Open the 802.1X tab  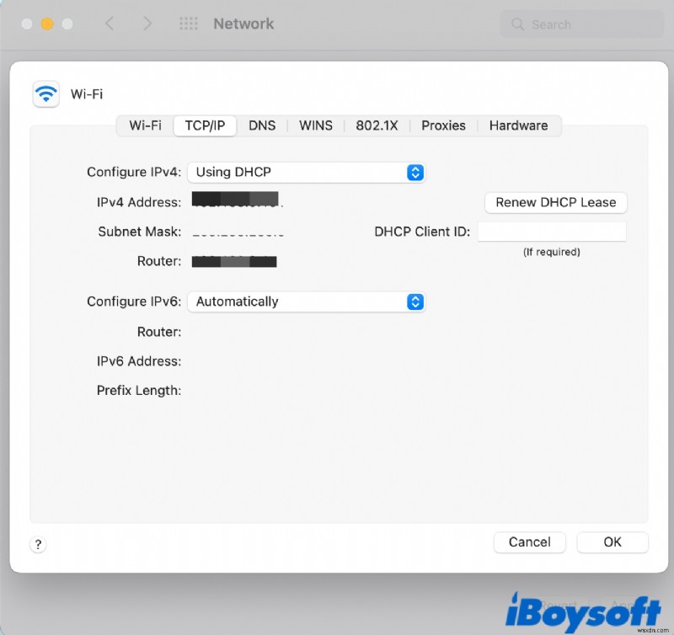(377, 125)
